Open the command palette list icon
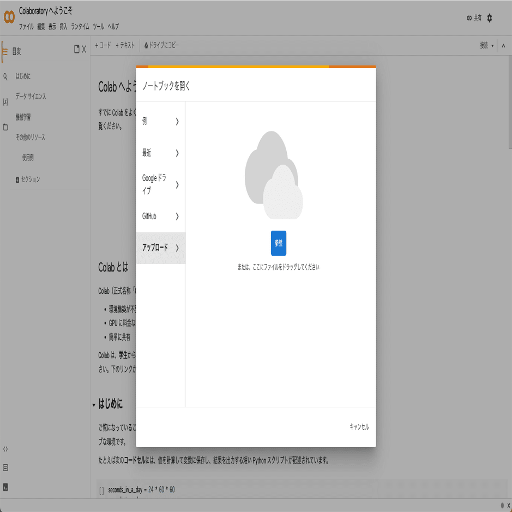The width and height of the screenshot is (512, 512). pos(5,468)
